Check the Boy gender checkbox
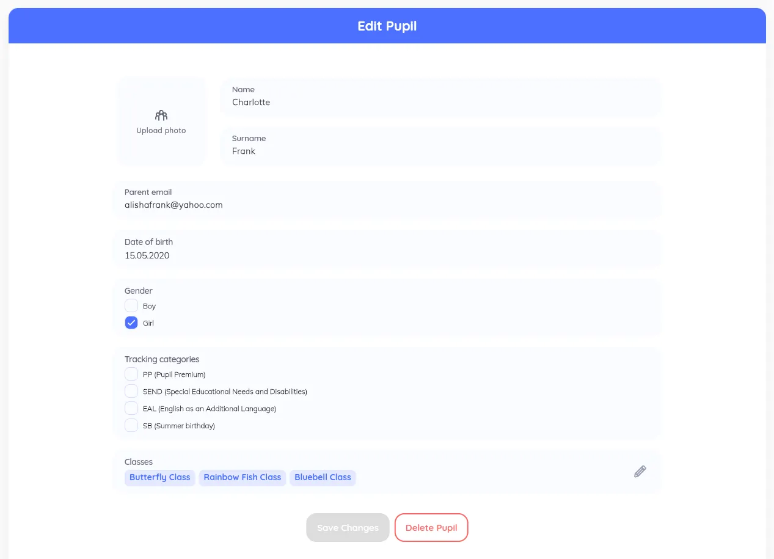 (x=131, y=305)
